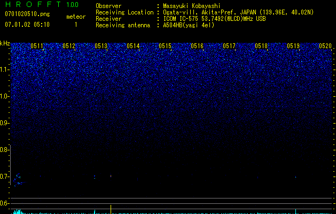336x214 pixels.
Task: Click the date stamp 07.01.02 05:10
Action: point(27,25)
